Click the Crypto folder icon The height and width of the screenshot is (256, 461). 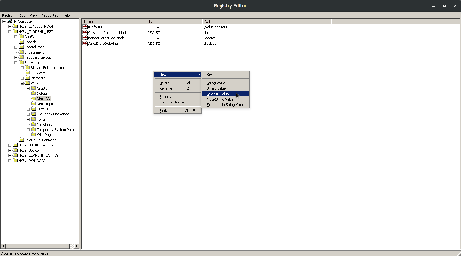coord(33,88)
